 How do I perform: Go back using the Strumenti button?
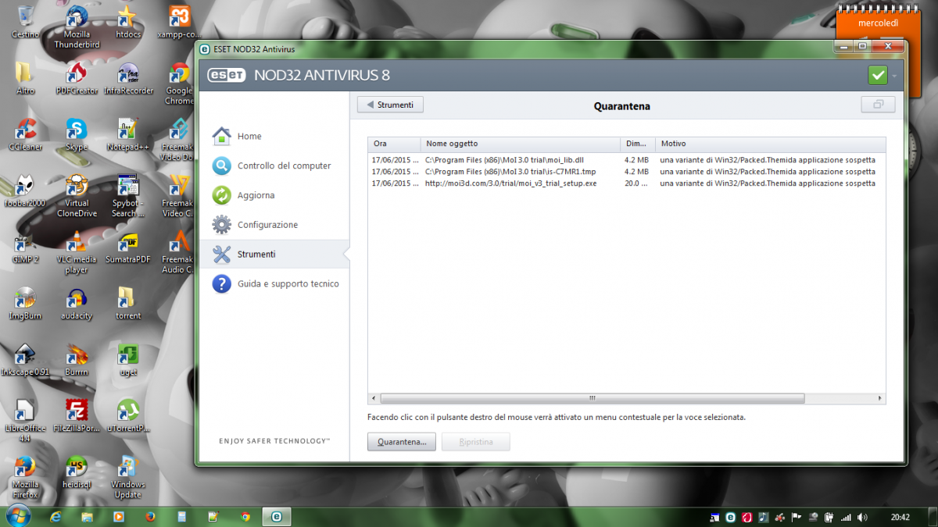point(390,105)
